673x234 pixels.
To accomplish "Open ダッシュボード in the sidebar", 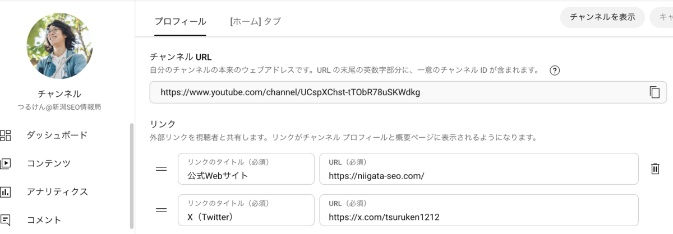I will tap(57, 135).
